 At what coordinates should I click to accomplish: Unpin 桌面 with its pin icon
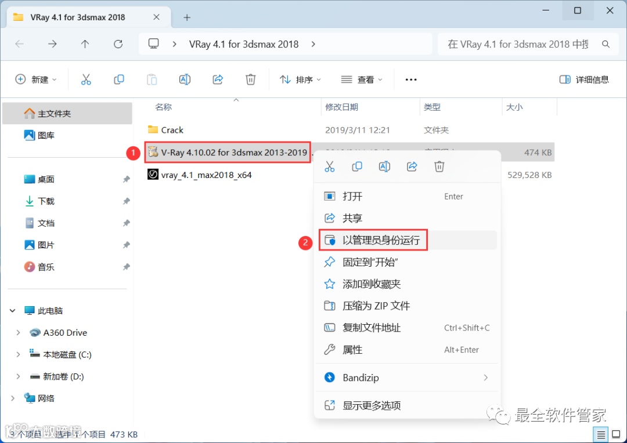click(x=127, y=179)
